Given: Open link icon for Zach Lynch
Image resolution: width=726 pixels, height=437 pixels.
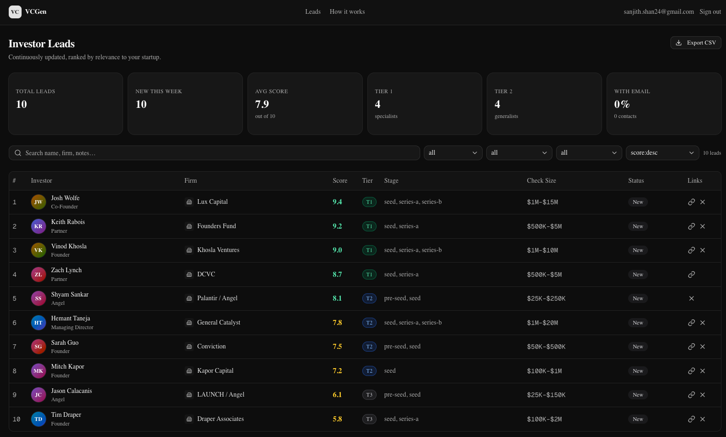Looking at the screenshot, I should point(691,275).
